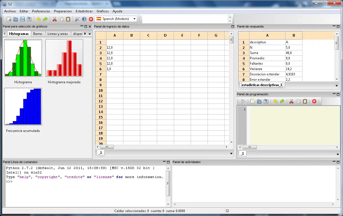Redo in Panel de programación toolbar
Viewport: 343px width, 216px height.
point(282,101)
